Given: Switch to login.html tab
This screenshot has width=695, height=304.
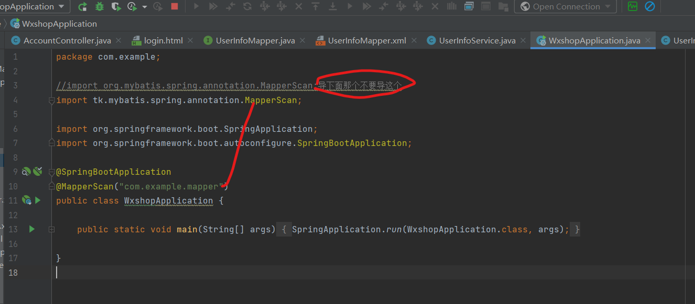Looking at the screenshot, I should pos(164,40).
